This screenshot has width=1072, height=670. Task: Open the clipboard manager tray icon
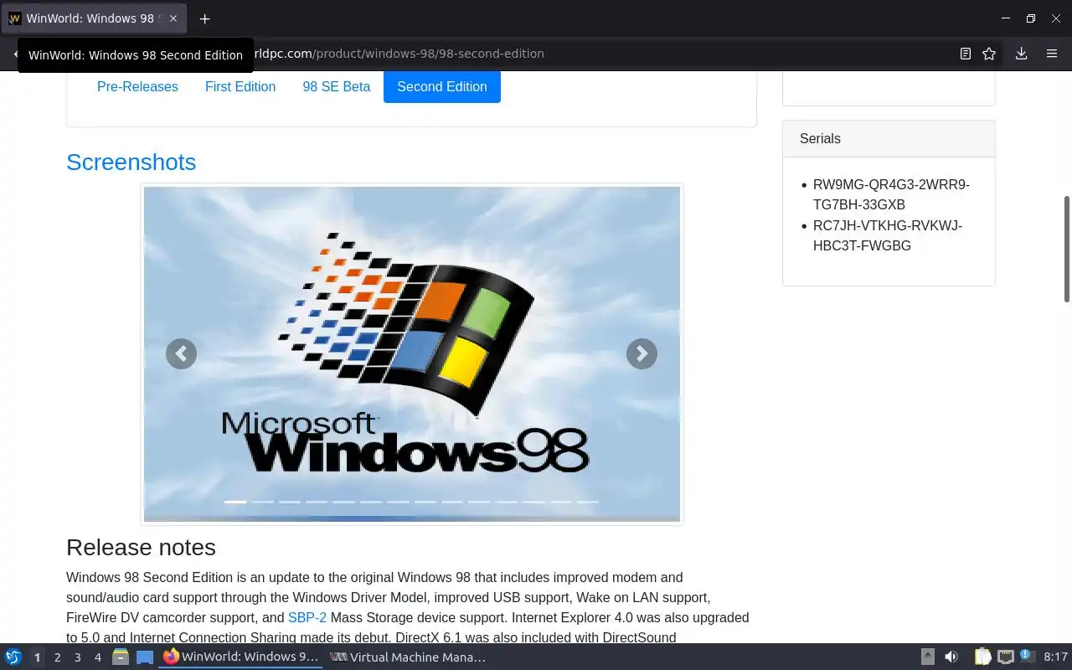982,657
